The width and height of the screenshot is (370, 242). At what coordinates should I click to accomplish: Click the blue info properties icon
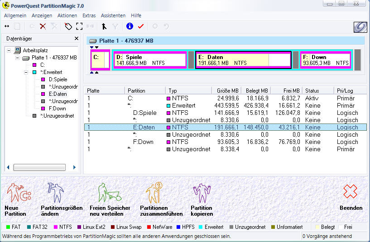click(130, 26)
